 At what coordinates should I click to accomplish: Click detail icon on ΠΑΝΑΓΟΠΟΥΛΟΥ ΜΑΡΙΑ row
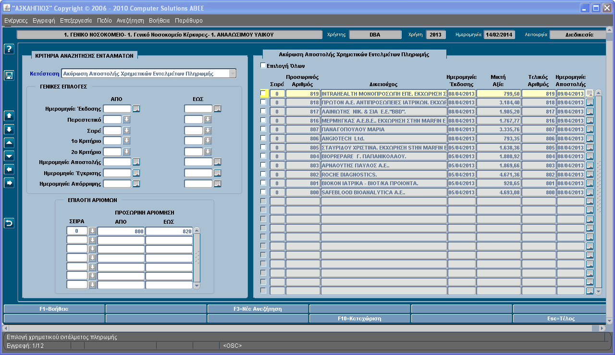590,129
